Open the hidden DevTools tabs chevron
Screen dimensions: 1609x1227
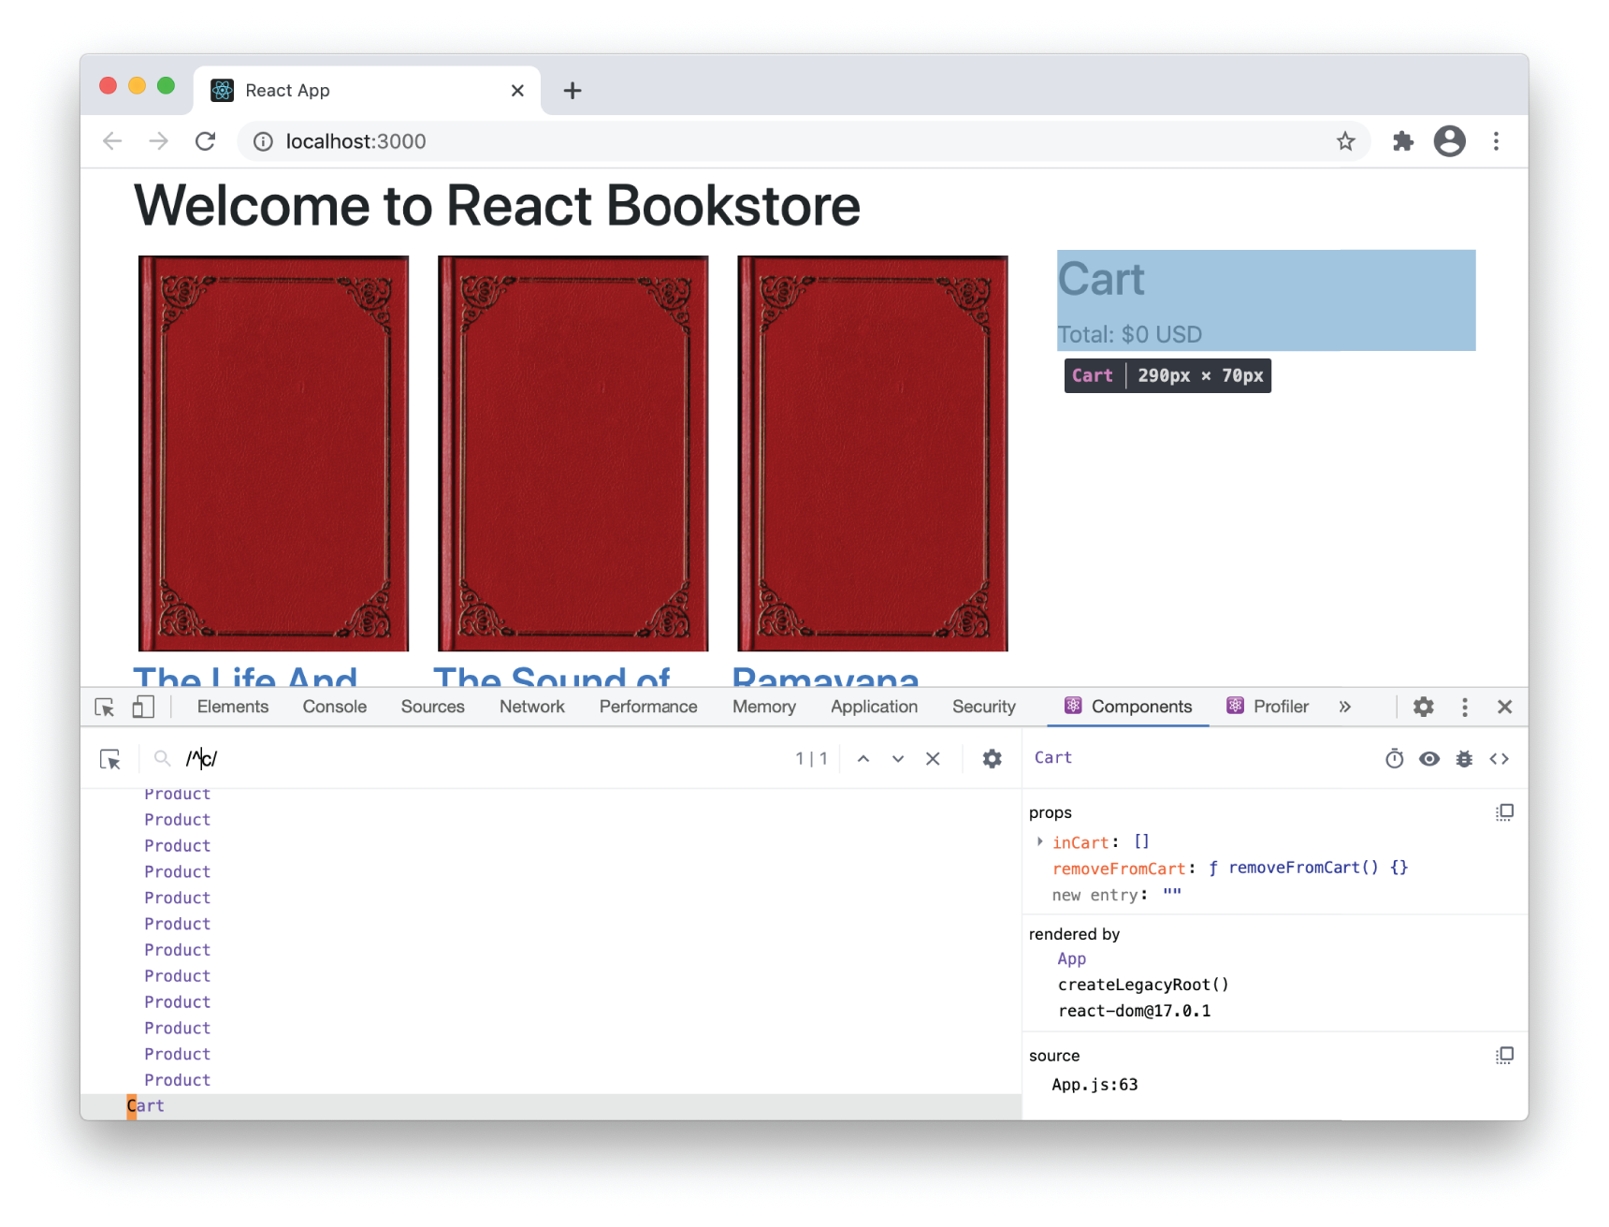pos(1345,707)
